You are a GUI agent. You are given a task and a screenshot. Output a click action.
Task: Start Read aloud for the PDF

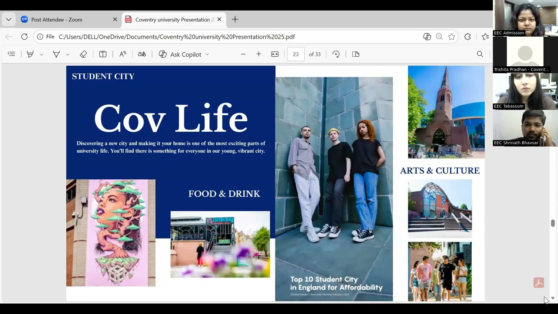123,54
